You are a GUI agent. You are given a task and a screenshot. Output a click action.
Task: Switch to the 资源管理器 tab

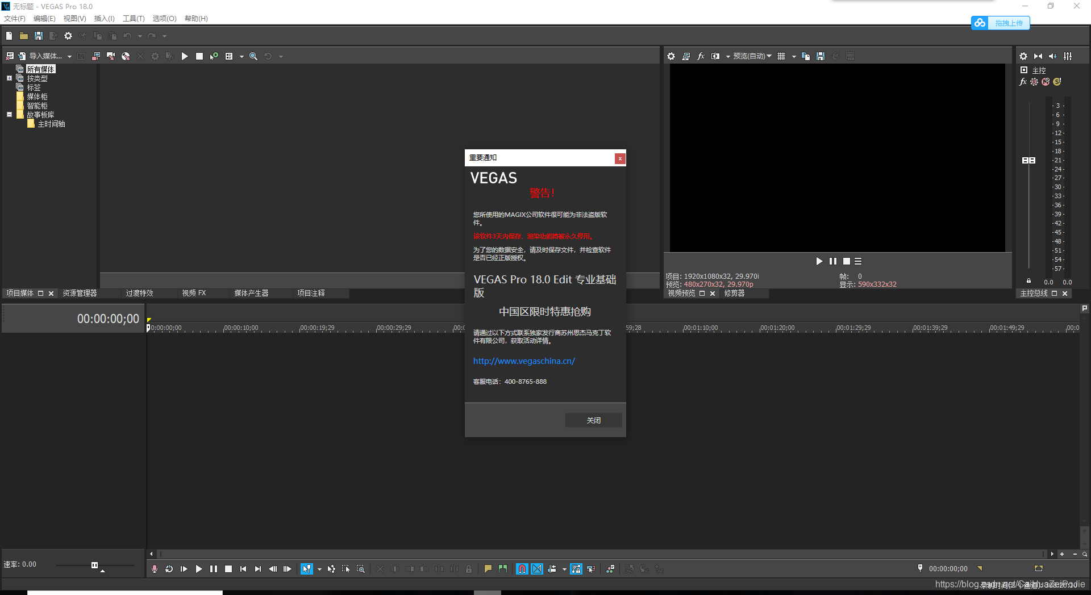pyautogui.click(x=80, y=294)
